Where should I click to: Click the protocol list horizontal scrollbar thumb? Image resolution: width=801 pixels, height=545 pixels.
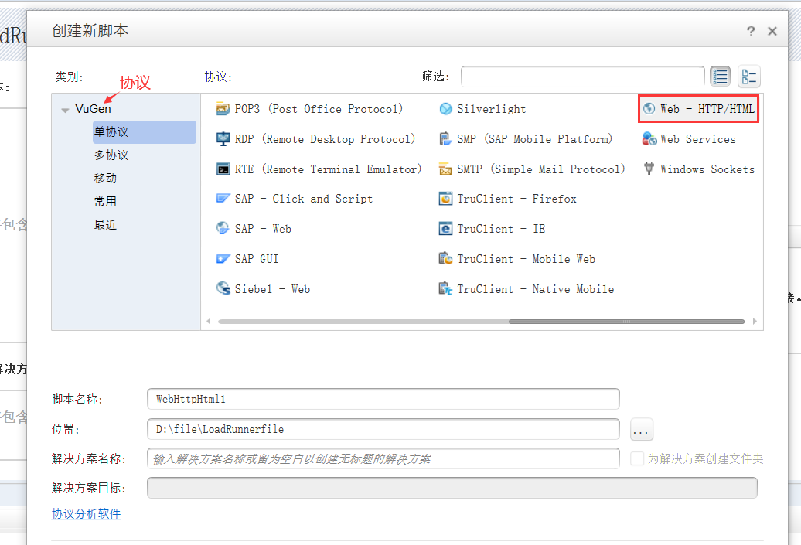[626, 322]
